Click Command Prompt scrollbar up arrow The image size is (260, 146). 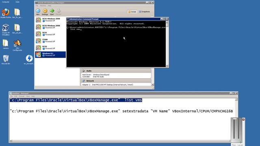tap(167, 22)
